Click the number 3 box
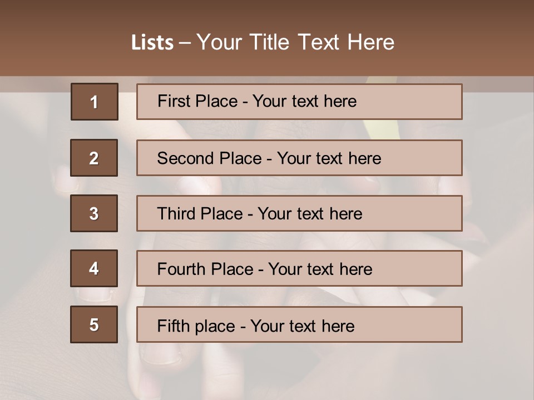This screenshot has height=400, width=534. 94,213
